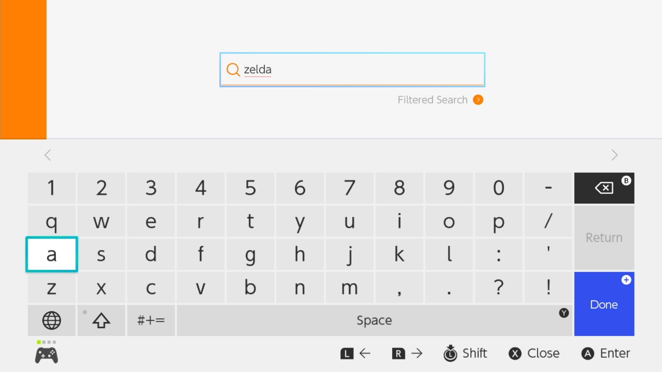Click the magnifying glass search icon
This screenshot has height=372, width=662.
tap(233, 70)
